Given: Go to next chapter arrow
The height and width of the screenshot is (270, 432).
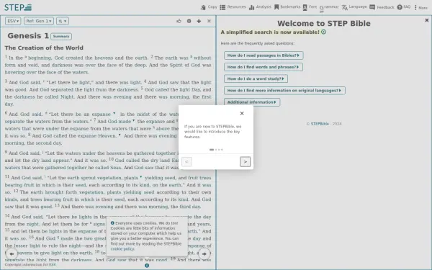Looking at the screenshot, I should point(204,253).
